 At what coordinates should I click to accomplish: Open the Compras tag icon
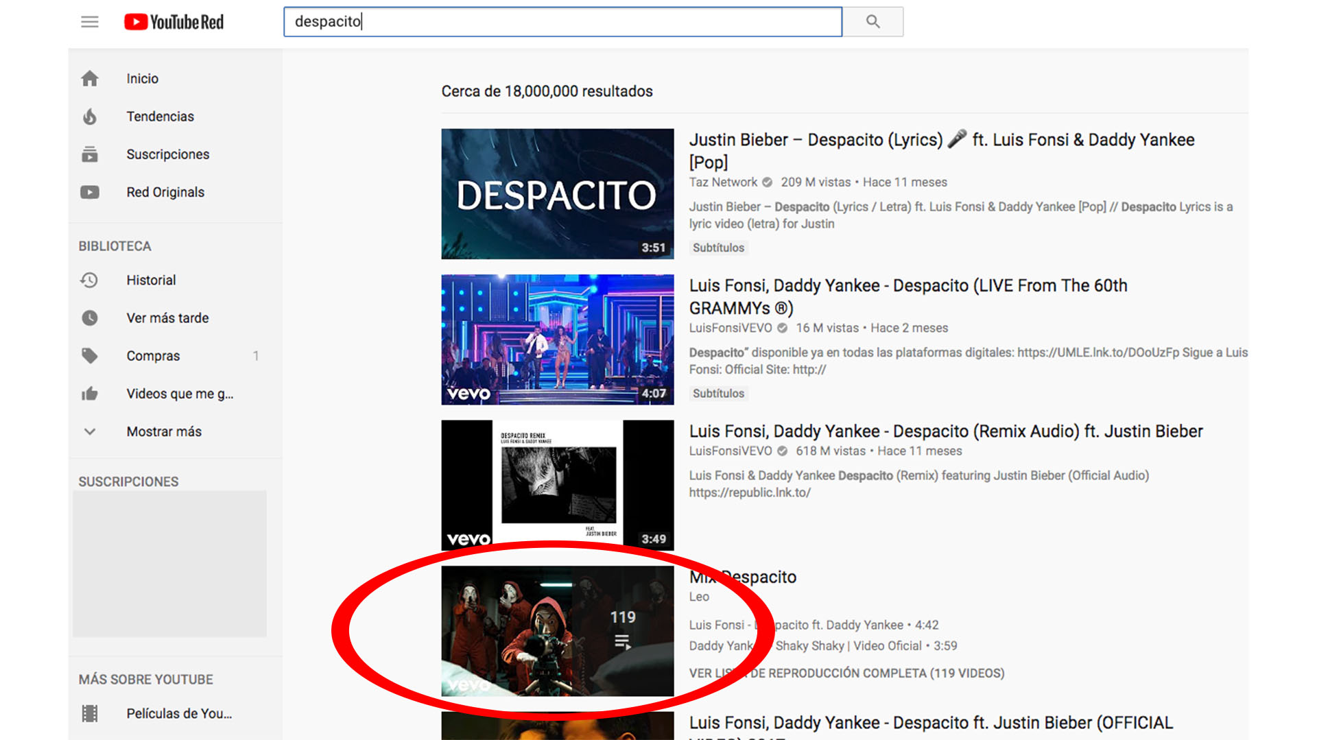(x=90, y=356)
